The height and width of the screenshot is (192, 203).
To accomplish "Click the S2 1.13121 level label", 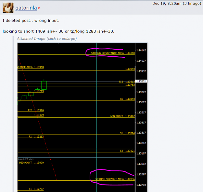I will coord(127,151).
